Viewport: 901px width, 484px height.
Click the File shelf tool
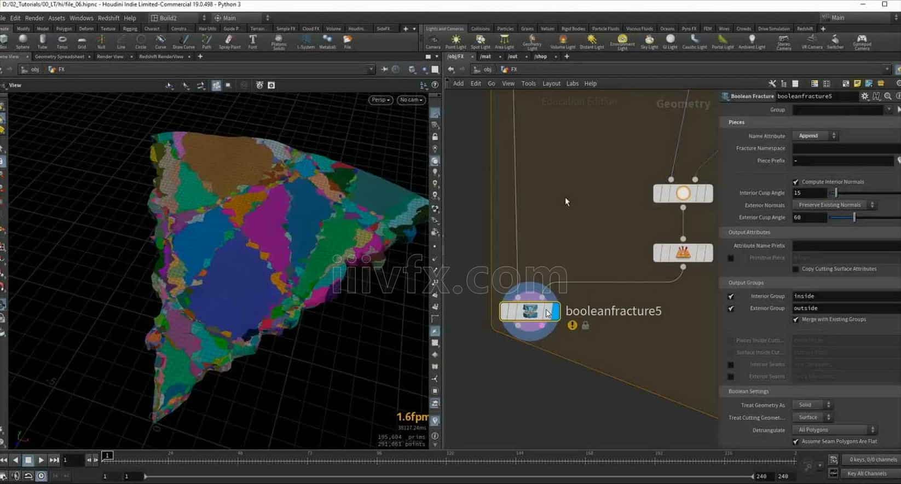coord(348,42)
